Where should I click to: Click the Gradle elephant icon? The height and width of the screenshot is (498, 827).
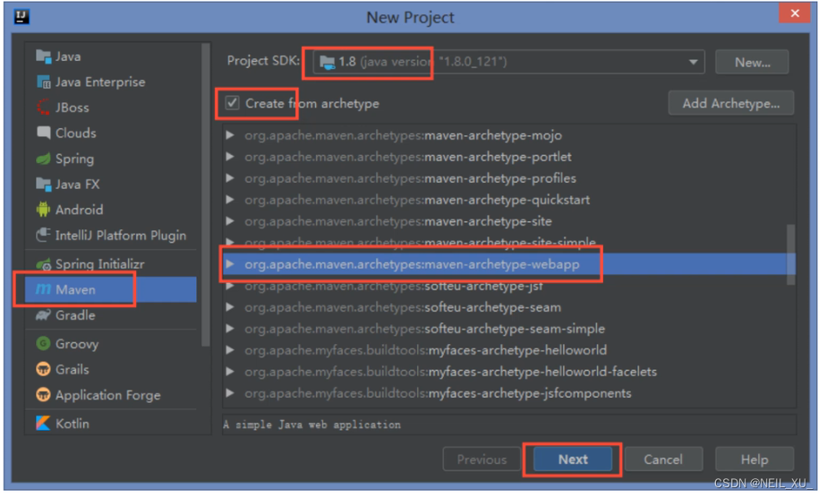(x=43, y=315)
